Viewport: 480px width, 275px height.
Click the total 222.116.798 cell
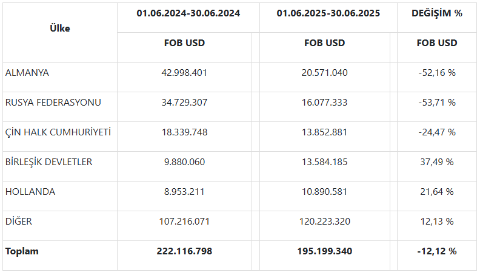coord(184,251)
